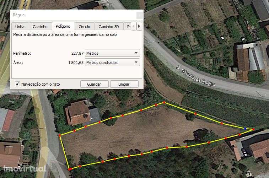Screen dimensions: 269x178
Task: Click the imovirtual watermark logo
Action: tap(25, 168)
